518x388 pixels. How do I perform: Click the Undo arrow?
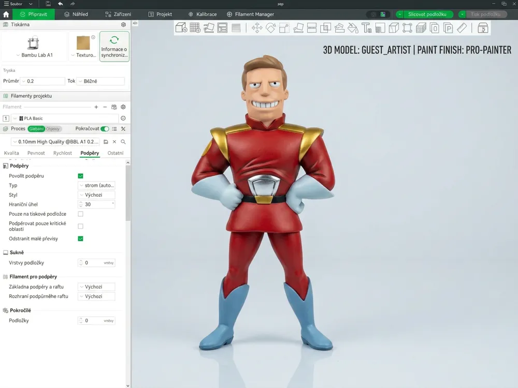click(x=61, y=4)
